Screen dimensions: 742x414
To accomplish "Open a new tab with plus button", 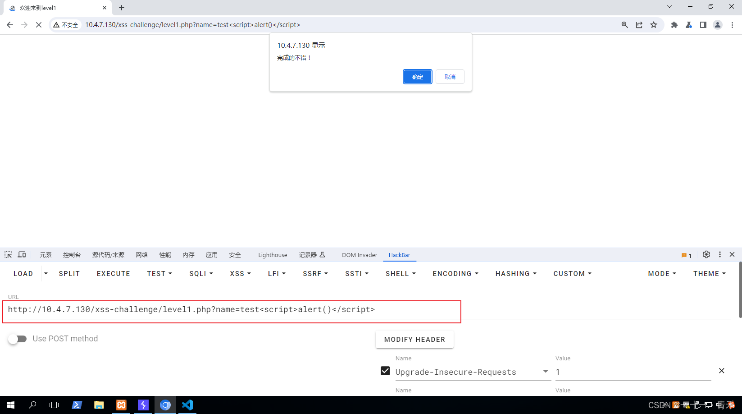I will (x=122, y=8).
